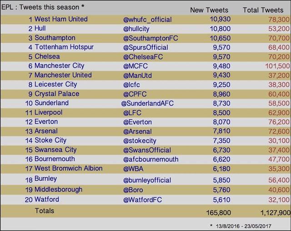Click the @ManUtd handle
Screen dimensions: 291x231
click(137, 76)
